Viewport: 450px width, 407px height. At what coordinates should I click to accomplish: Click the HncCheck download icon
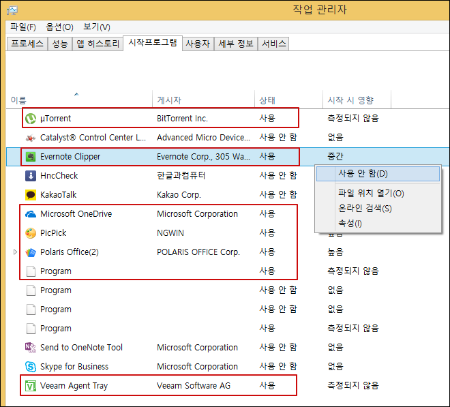coord(31,176)
